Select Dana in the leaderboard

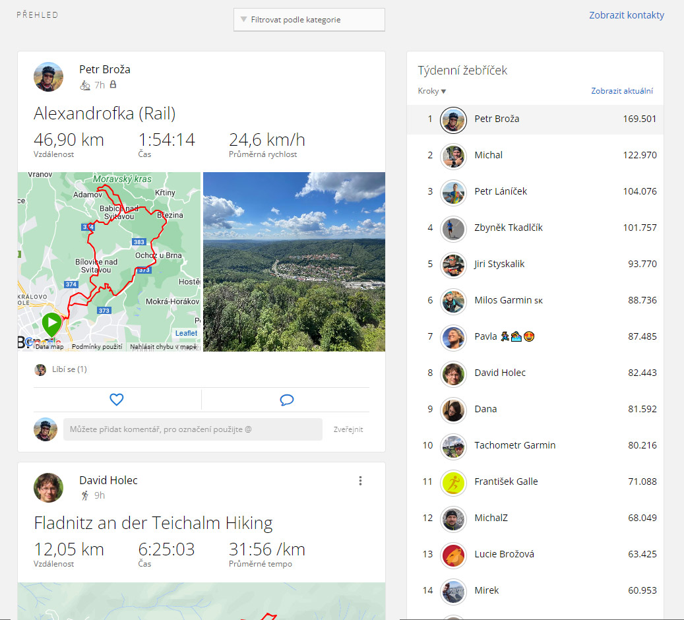point(486,409)
